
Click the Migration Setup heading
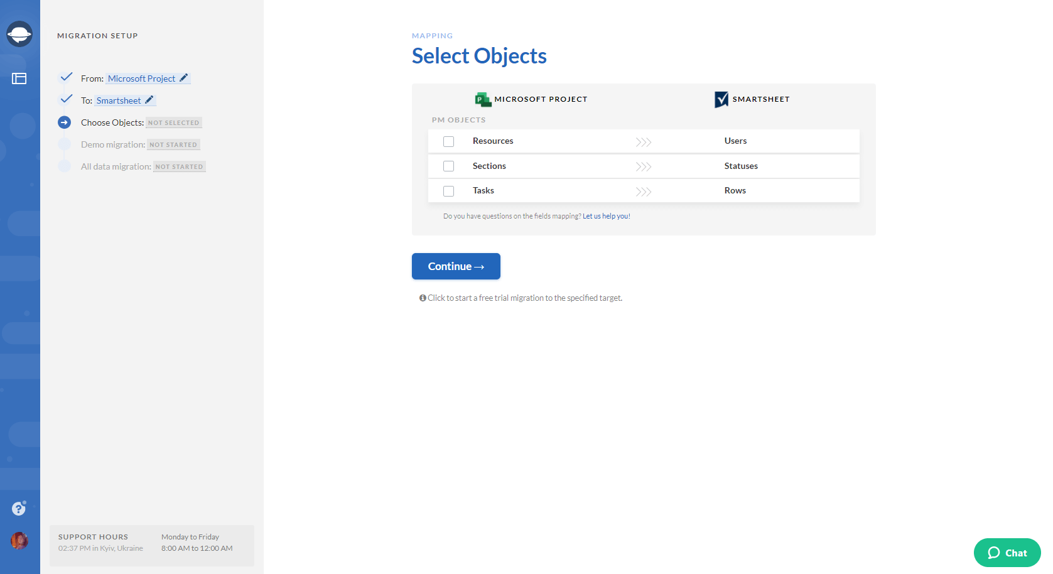point(97,36)
